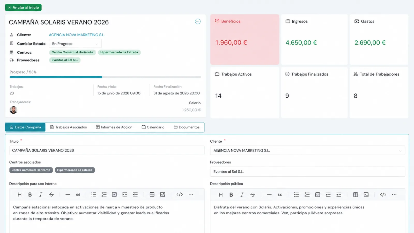The width and height of the screenshot is (414, 233).
Task: Click the campaign progress bar
Action: [105, 77]
